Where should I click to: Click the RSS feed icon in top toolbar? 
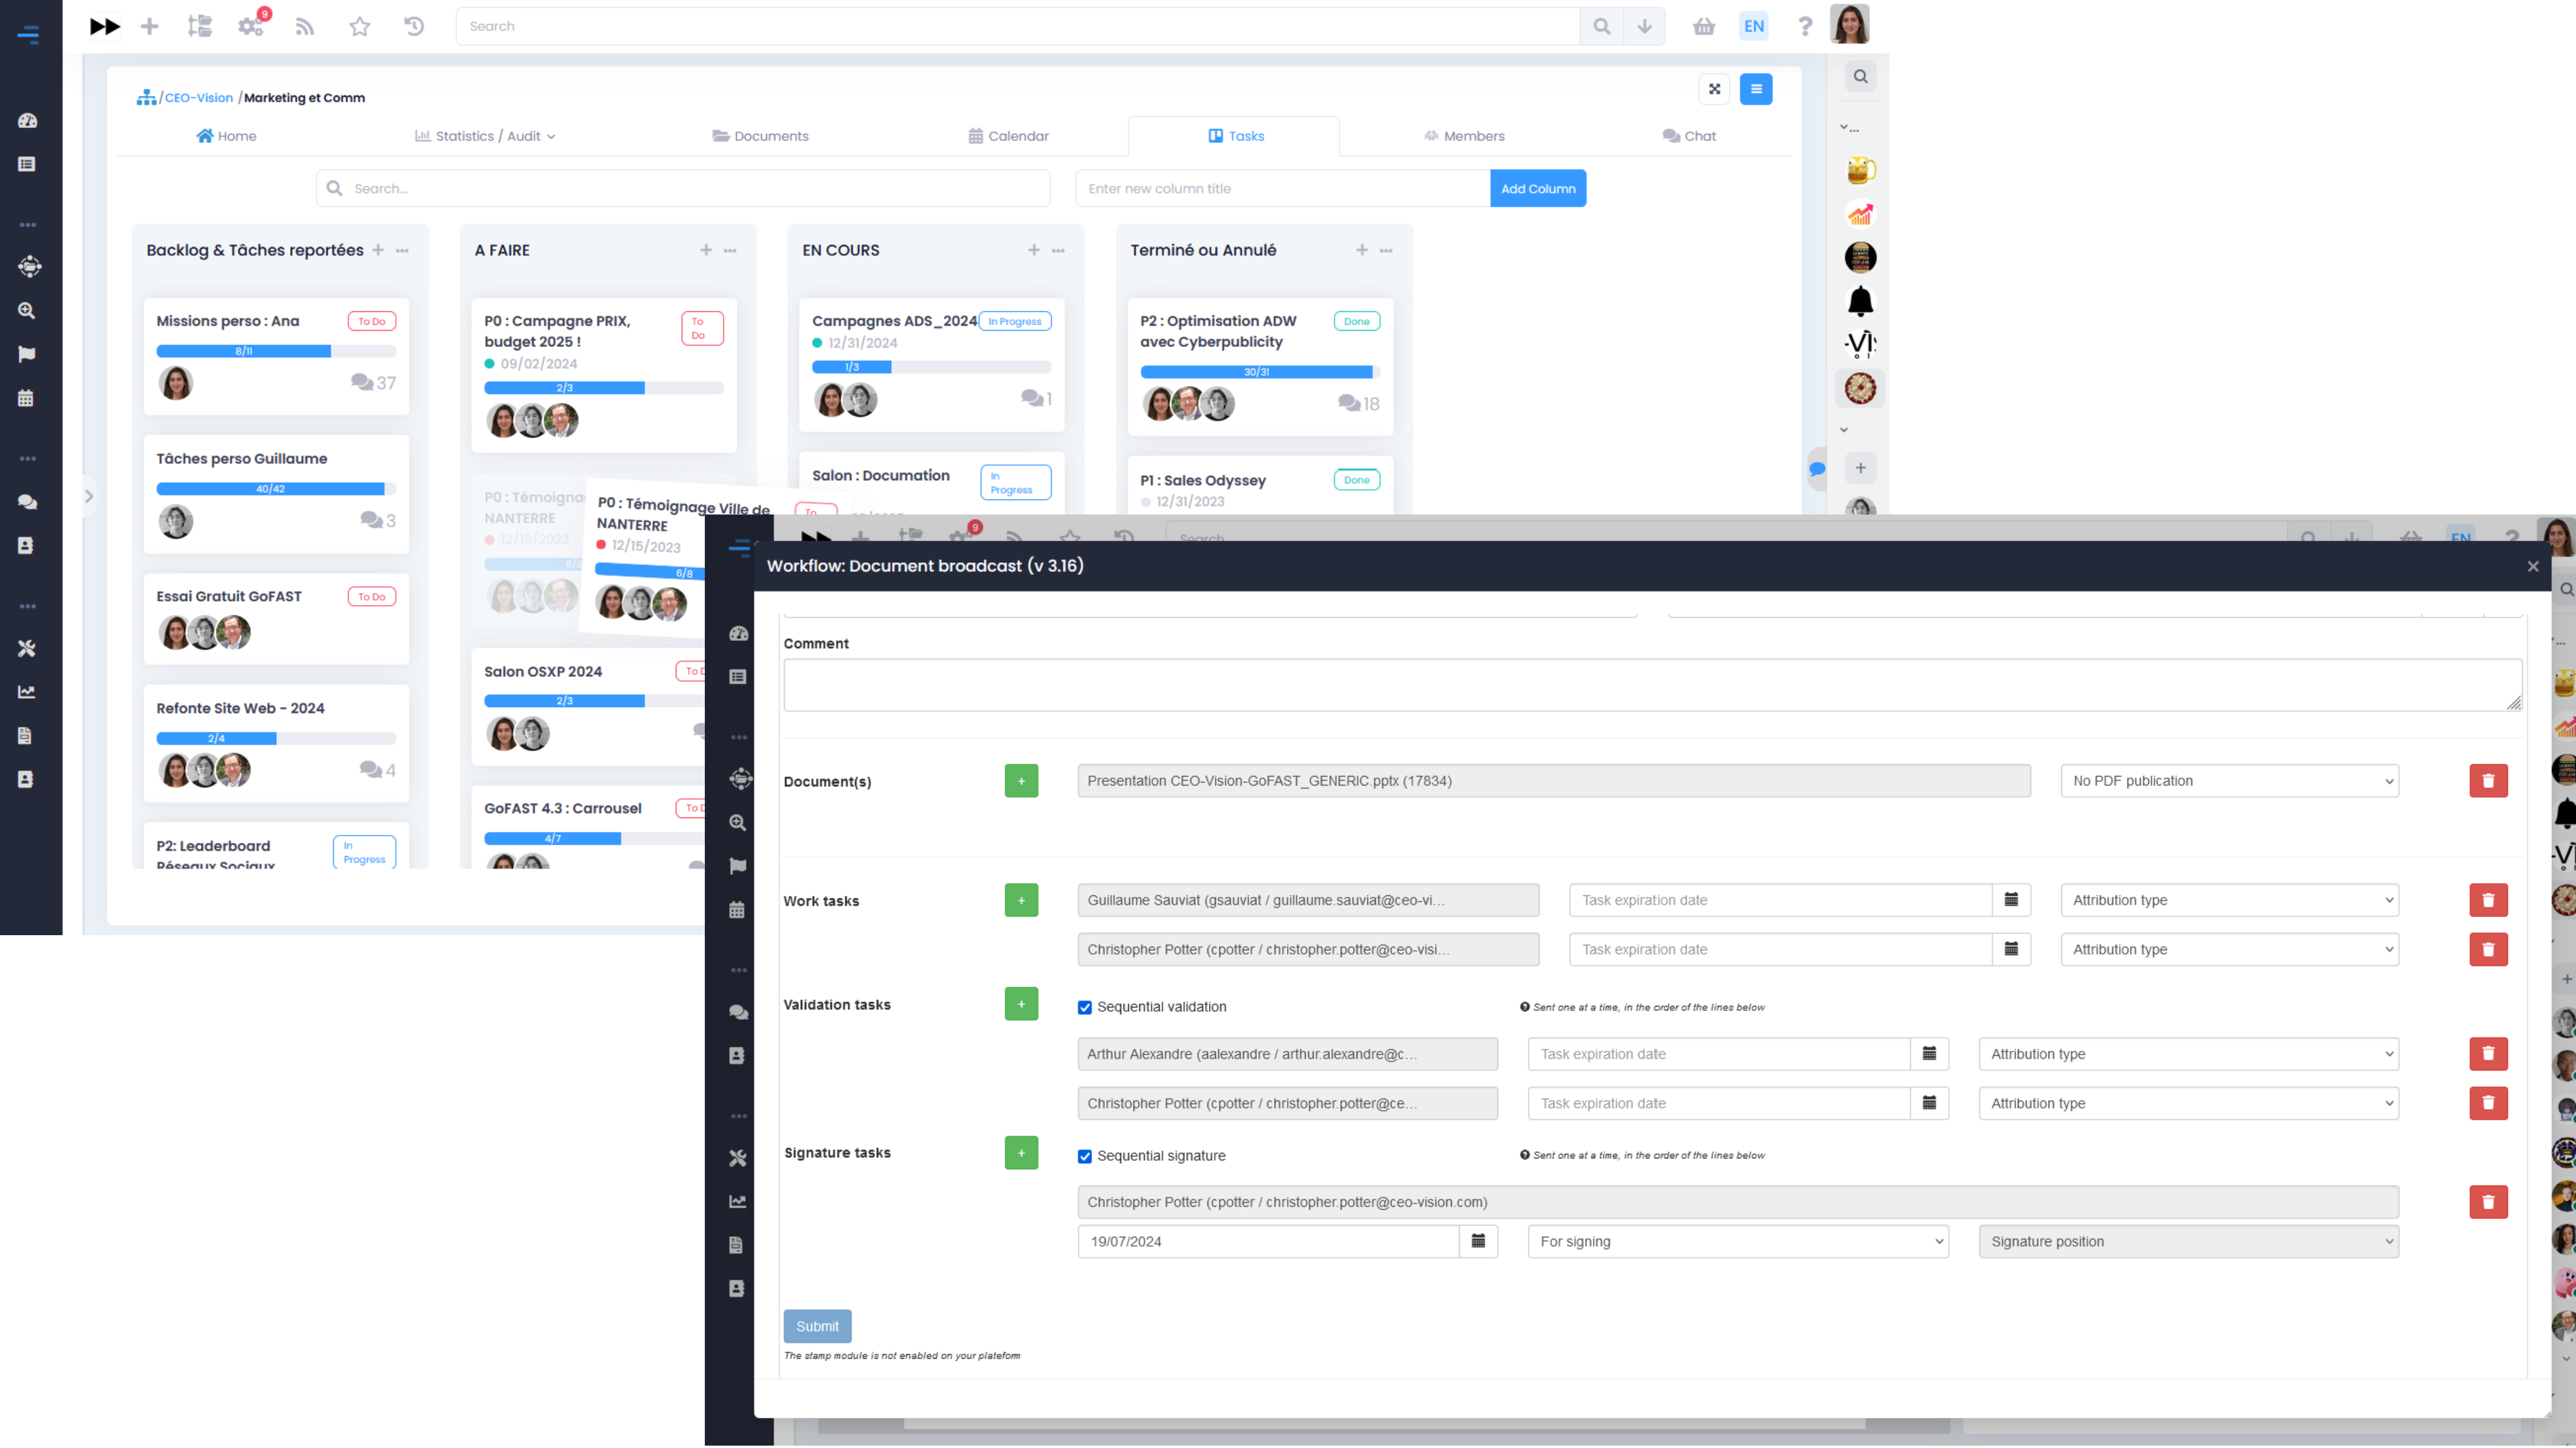coord(305,26)
